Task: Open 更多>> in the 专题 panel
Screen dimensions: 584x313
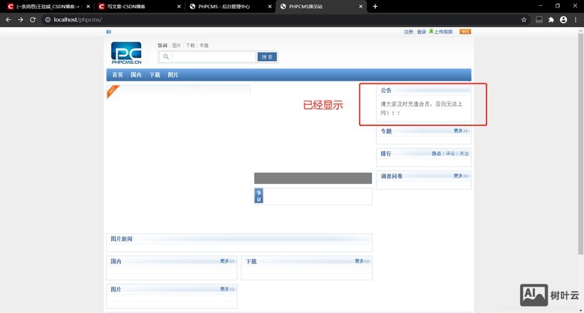Action: (461, 131)
